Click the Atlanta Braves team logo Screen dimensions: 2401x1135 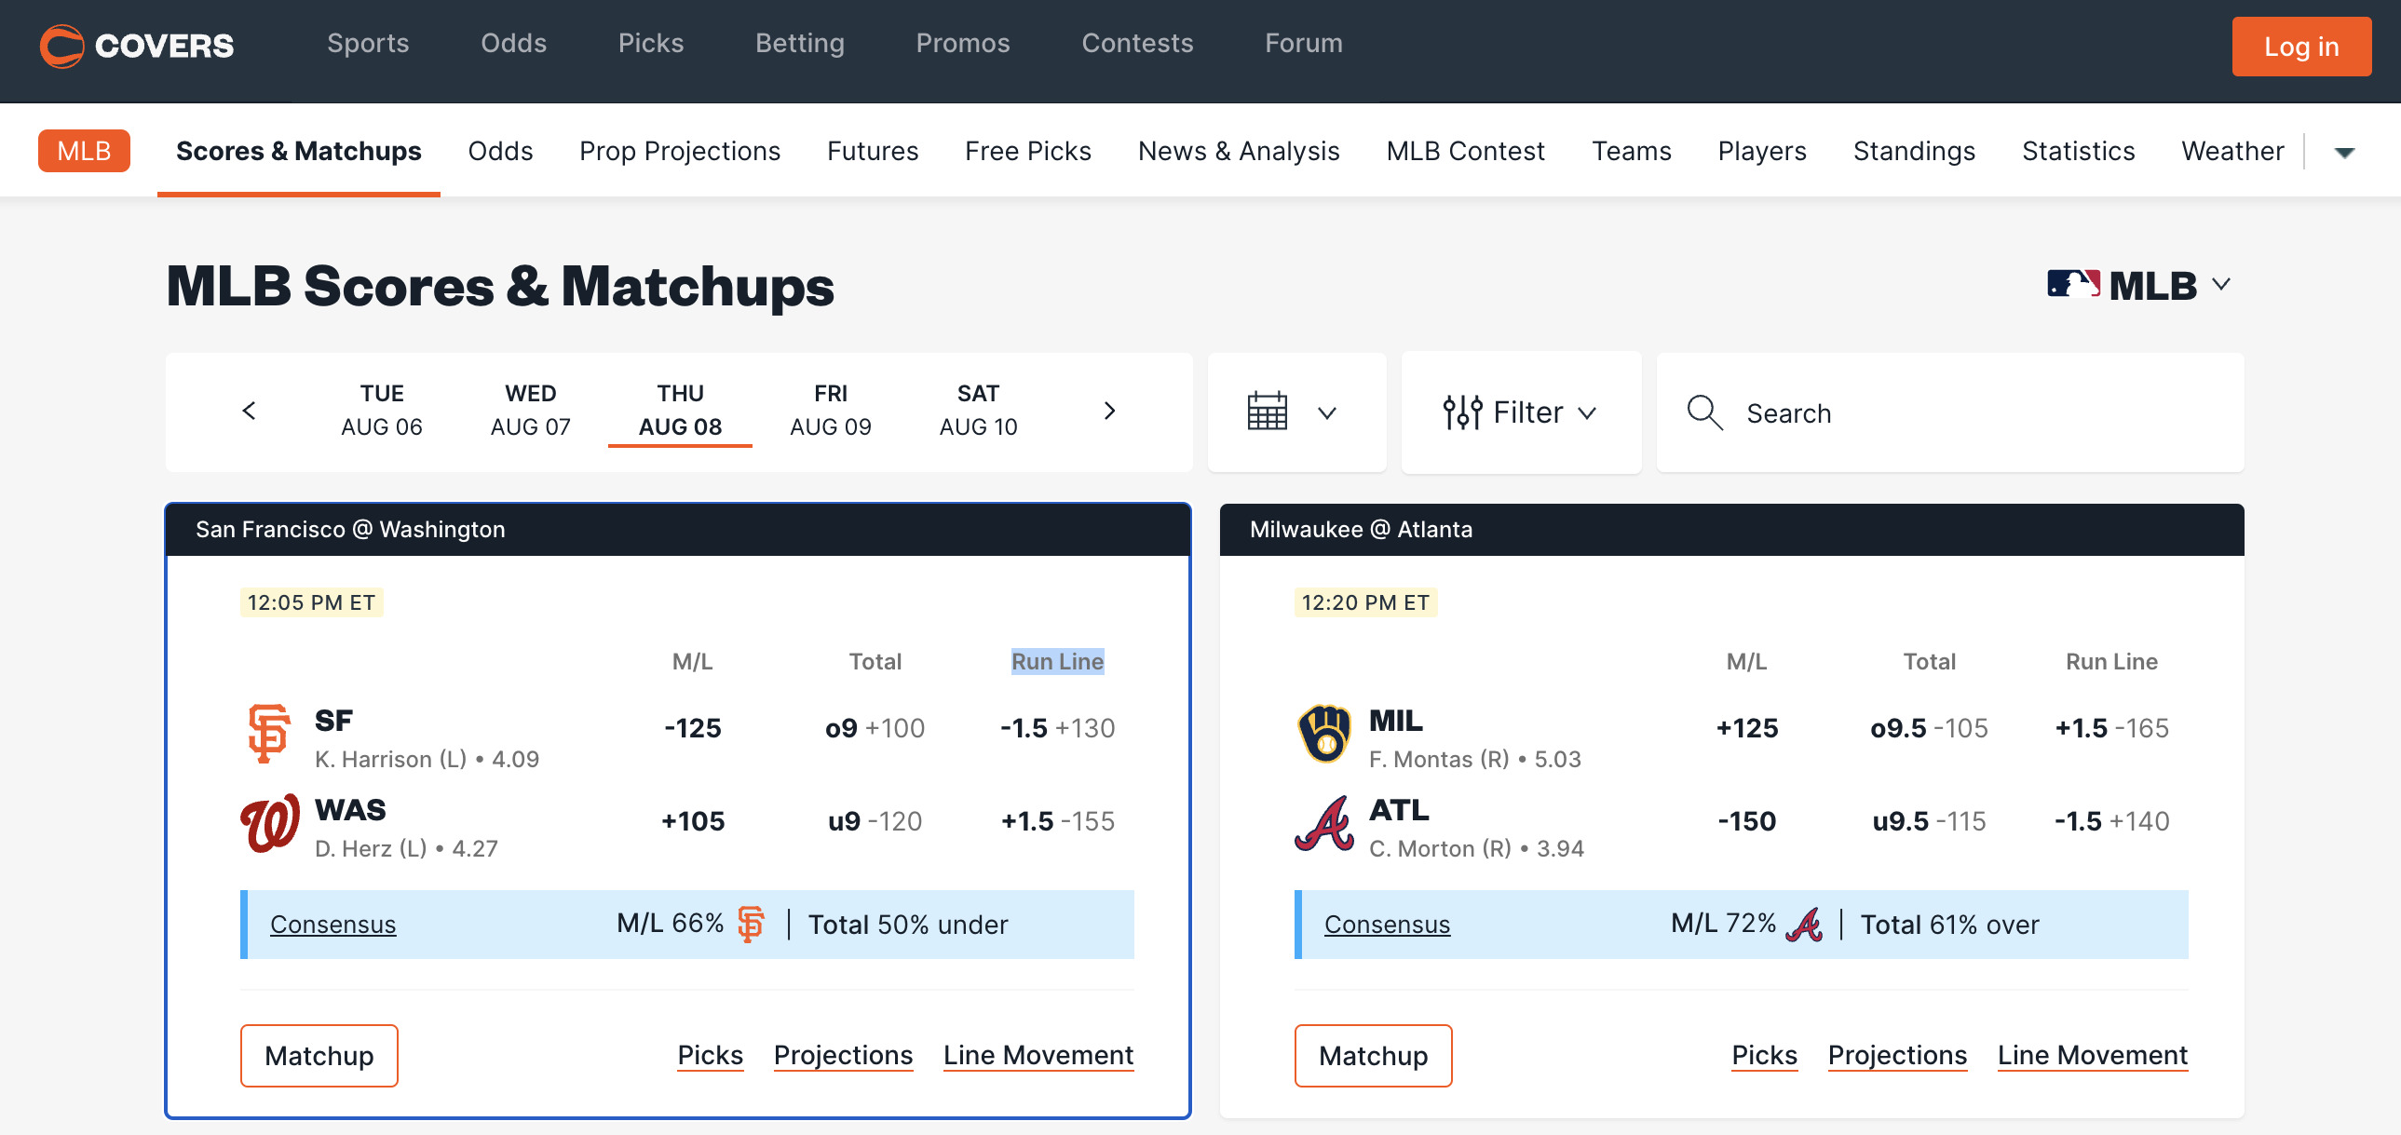click(1323, 823)
